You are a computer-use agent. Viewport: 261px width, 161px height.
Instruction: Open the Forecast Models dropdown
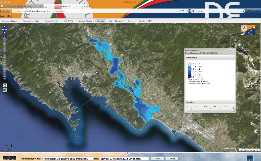53,21
